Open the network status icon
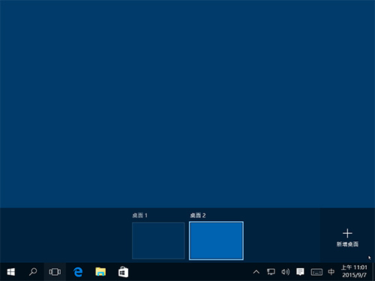The width and height of the screenshot is (375, 281). [271, 272]
